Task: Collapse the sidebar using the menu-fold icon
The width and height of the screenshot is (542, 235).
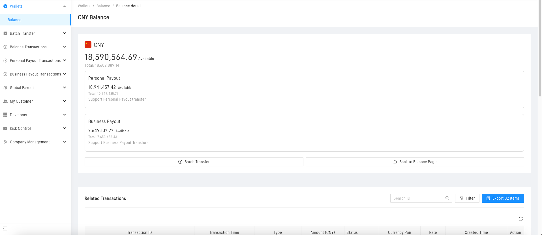Action: click(x=5, y=228)
